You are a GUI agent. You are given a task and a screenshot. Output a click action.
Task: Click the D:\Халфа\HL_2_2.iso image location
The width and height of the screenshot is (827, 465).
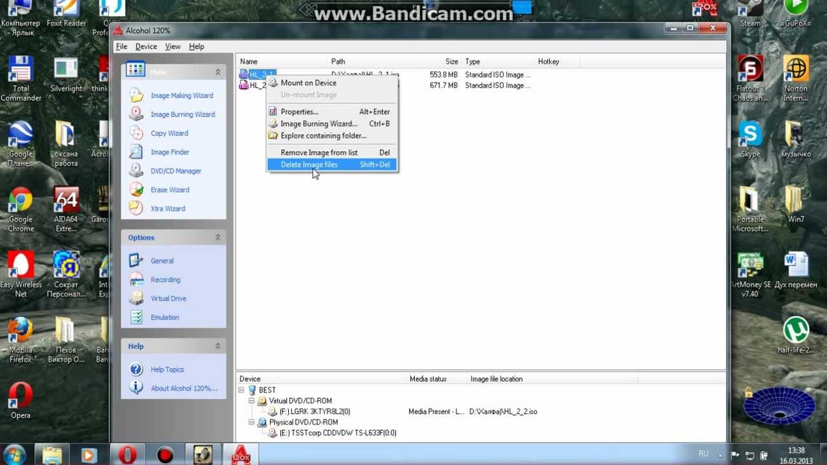(503, 411)
